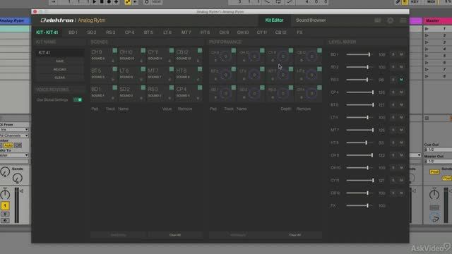The image size is (452, 254).
Task: Click the Ableton Master pan knob
Action: pyautogui.click(x=434, y=195)
